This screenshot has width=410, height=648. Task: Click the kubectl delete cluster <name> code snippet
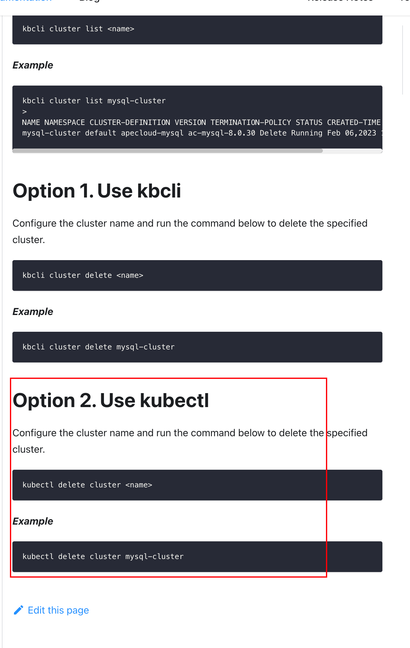click(197, 485)
